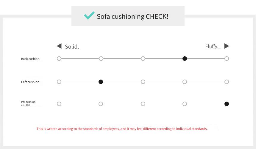Choose the middle circle on Back cushion scale

pos(143,58)
